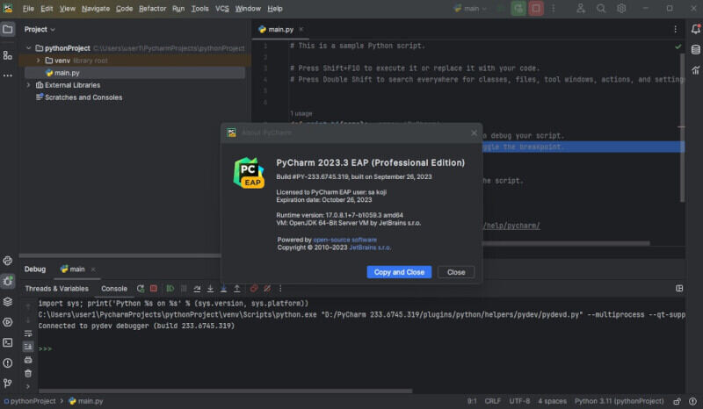
Task: Open more run actions vertical ellipsis
Action: 554,9
